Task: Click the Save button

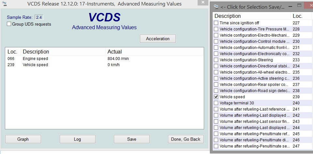Action: click(131, 139)
